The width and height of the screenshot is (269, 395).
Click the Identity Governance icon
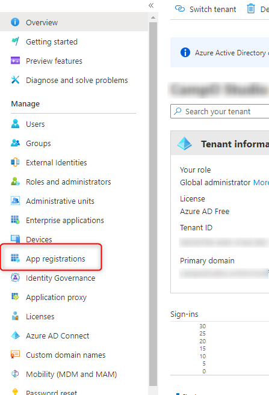[x=16, y=278]
